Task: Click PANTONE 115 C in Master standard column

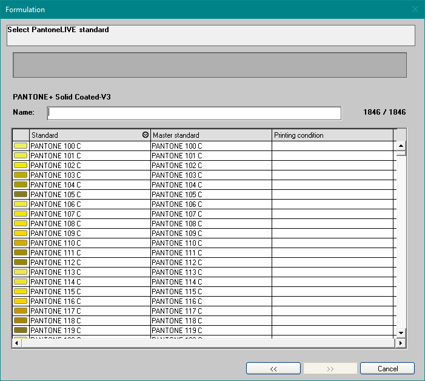Action: [x=211, y=291]
